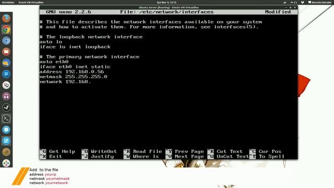
Task: Click the '# and how to activate them' line
Action: [149, 27]
